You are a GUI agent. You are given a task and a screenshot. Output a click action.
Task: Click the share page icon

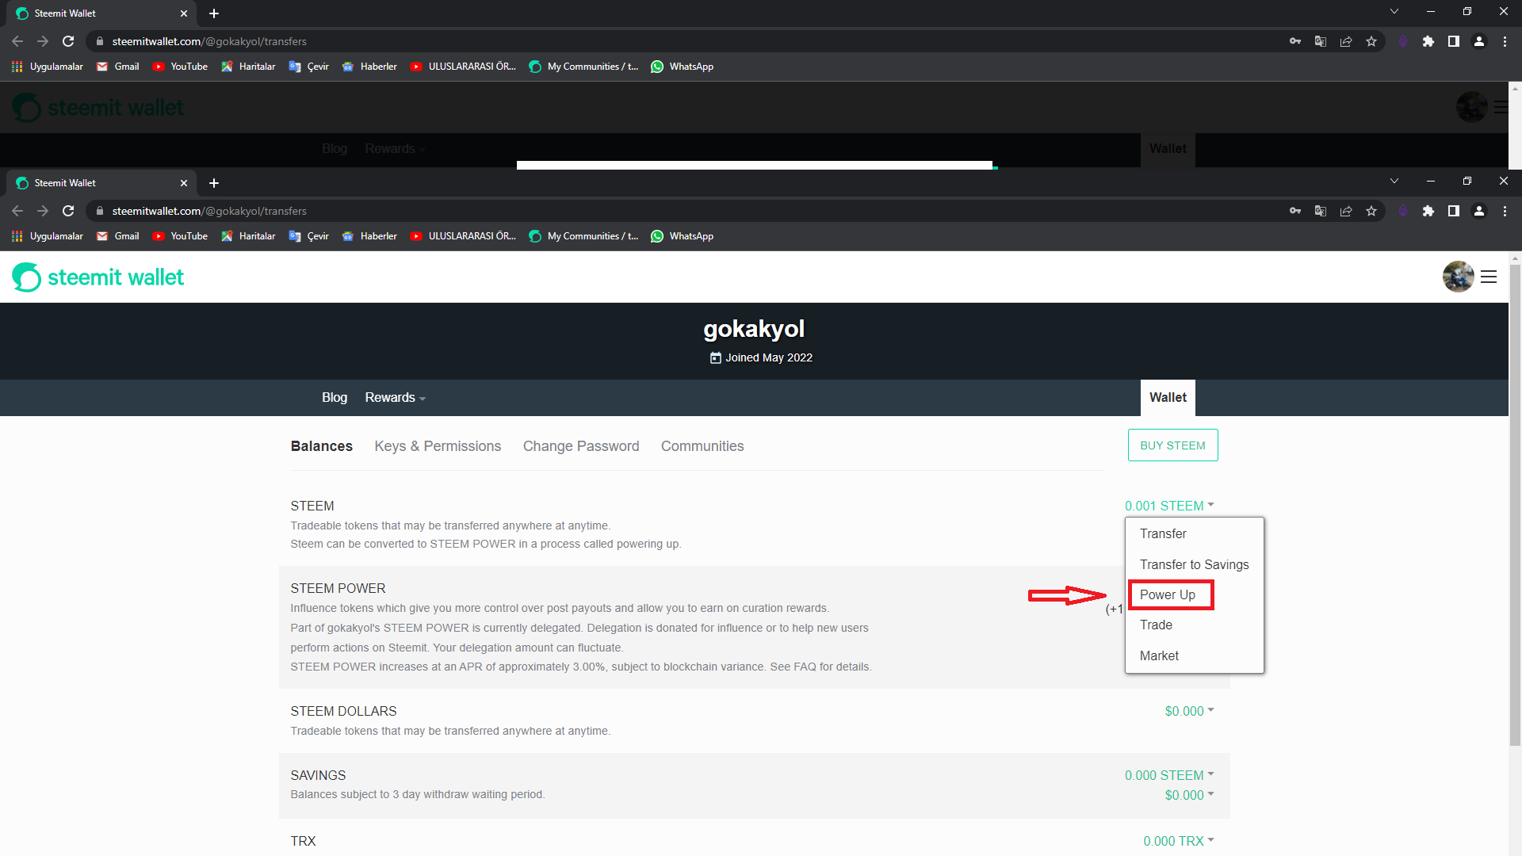click(x=1346, y=211)
